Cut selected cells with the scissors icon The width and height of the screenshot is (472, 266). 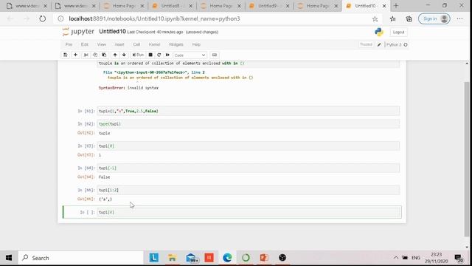86,55
